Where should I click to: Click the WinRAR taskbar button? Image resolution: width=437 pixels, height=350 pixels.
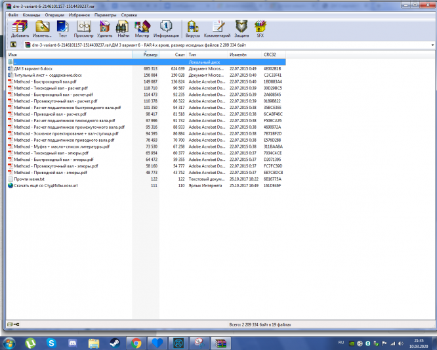coord(220,343)
